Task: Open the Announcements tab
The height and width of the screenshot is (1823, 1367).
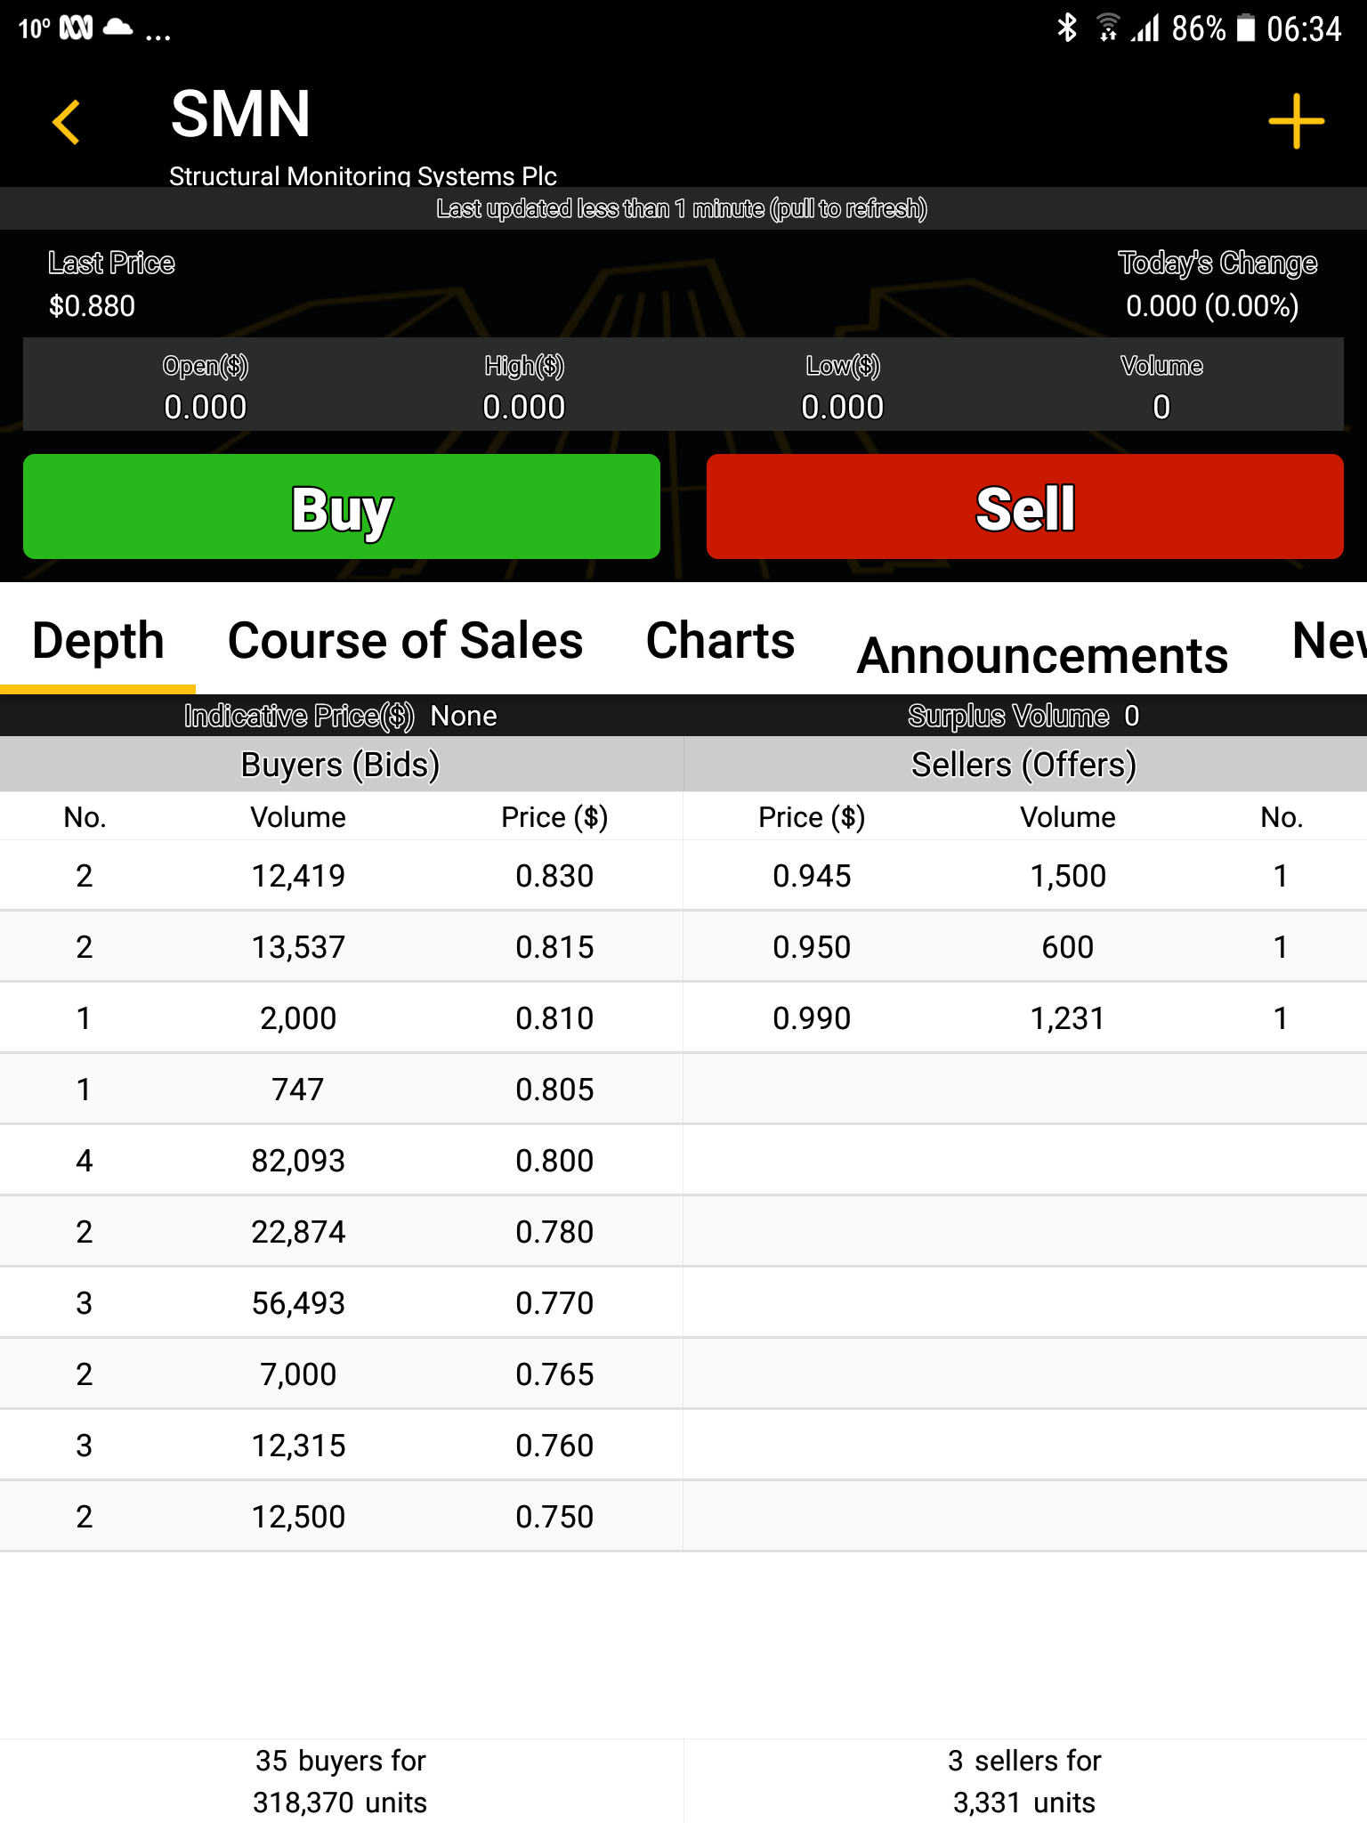Action: (x=1042, y=656)
